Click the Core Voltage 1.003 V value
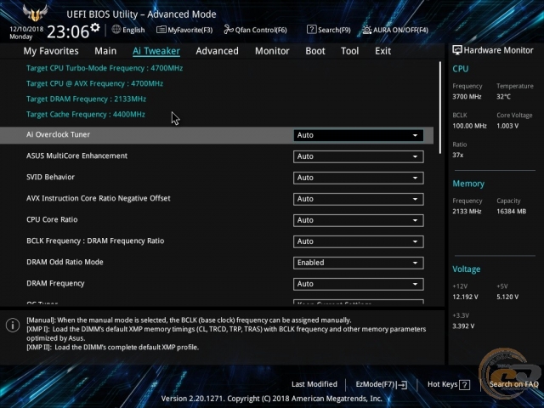 tap(507, 126)
